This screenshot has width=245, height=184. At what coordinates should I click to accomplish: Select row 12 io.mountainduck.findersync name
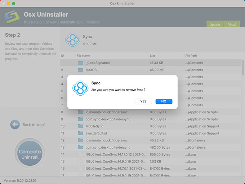107,140
